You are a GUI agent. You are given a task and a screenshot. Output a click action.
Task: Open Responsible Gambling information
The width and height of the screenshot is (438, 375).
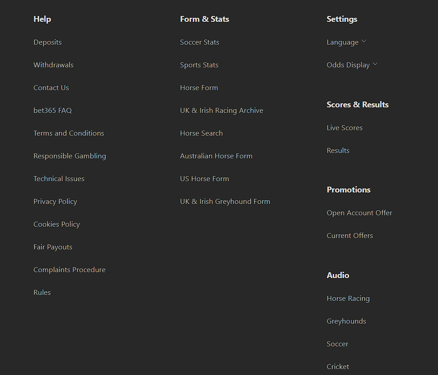point(69,156)
